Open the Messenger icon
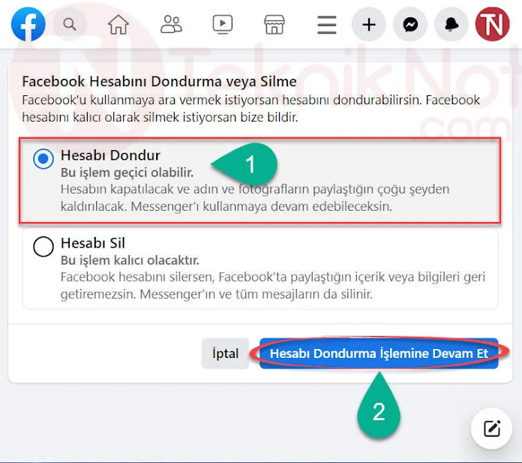The image size is (522, 463). (x=410, y=24)
